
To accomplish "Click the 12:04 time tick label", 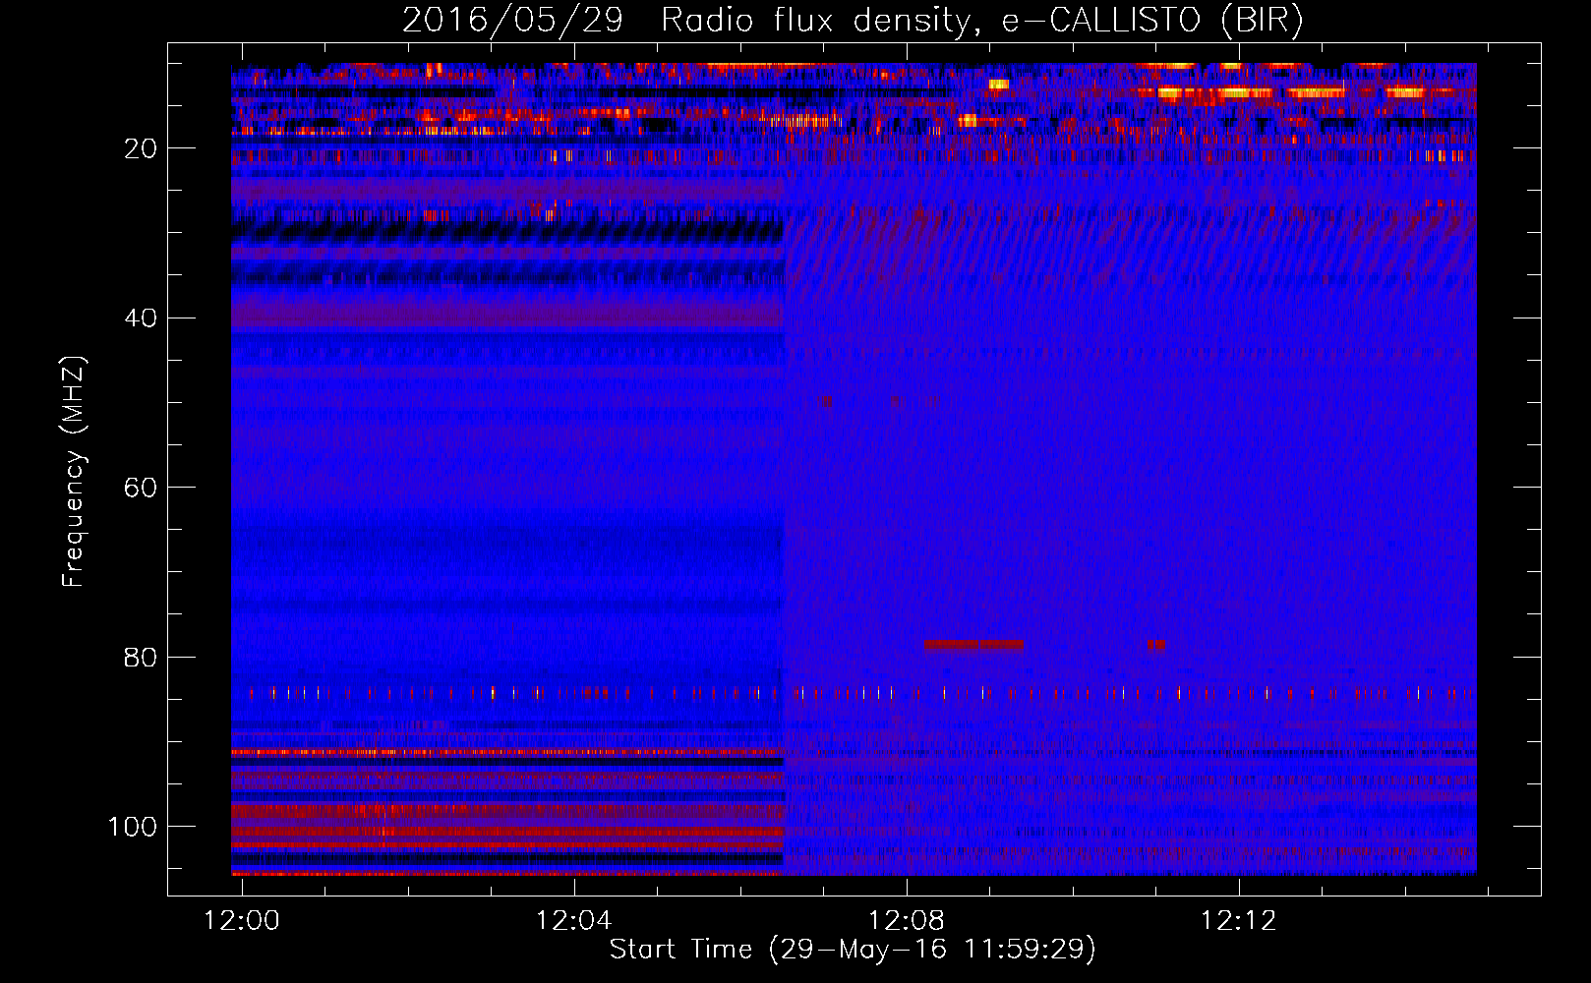I will [x=573, y=920].
